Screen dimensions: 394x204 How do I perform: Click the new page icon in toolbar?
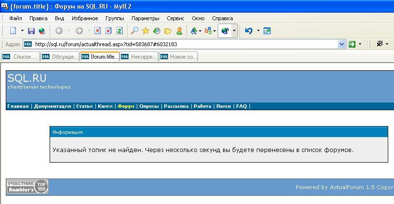coord(13,31)
